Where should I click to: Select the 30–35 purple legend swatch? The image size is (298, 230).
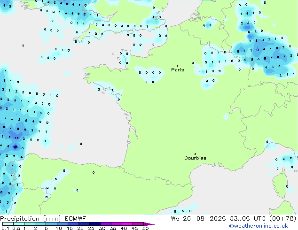coord(105,224)
